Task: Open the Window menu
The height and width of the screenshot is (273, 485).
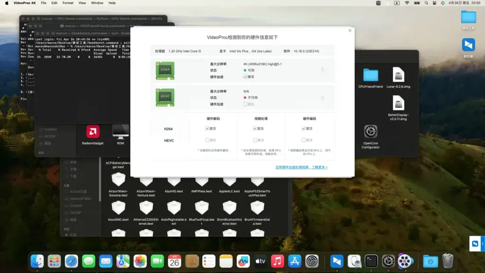Action: 97,3
